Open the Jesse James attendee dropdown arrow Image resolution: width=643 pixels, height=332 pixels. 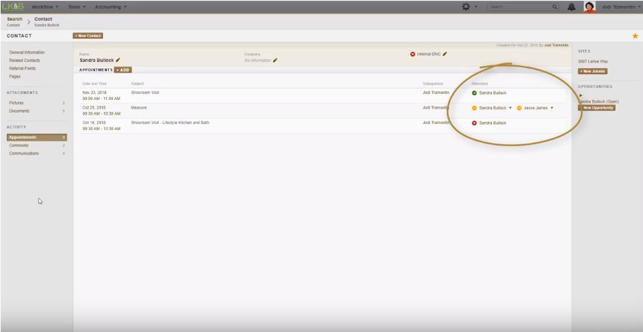coord(552,108)
